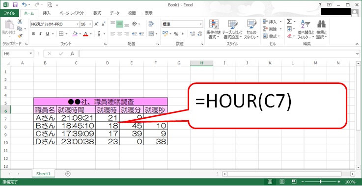Apply percent style to cells
Screen dimensions: 362x186
point(176,34)
